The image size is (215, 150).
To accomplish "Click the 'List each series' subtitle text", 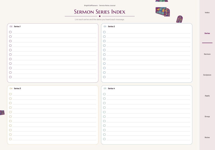I will (100, 19).
